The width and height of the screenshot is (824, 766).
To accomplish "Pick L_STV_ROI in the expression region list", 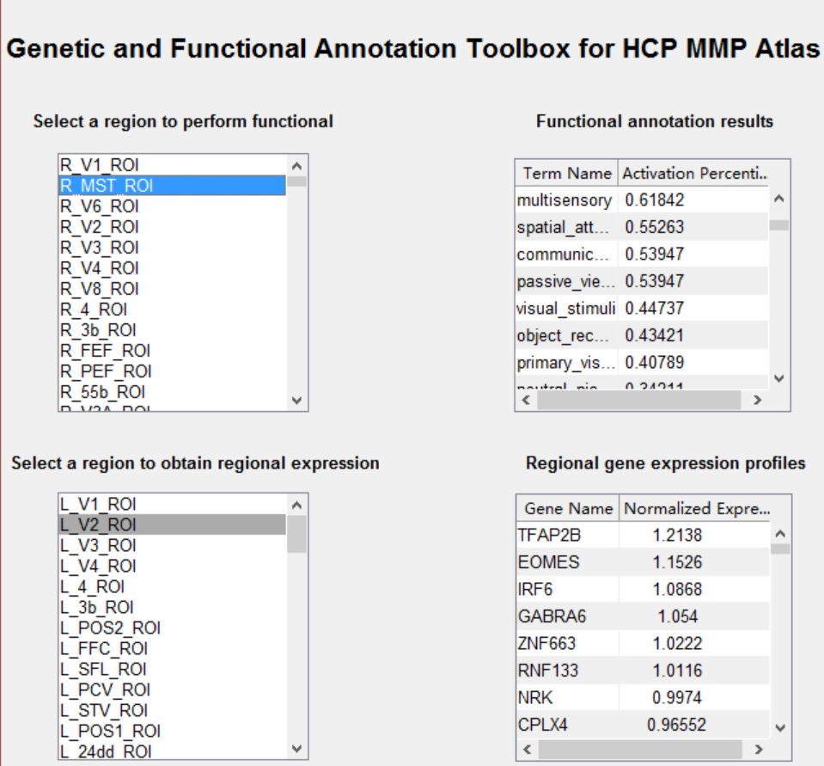I will click(x=103, y=711).
